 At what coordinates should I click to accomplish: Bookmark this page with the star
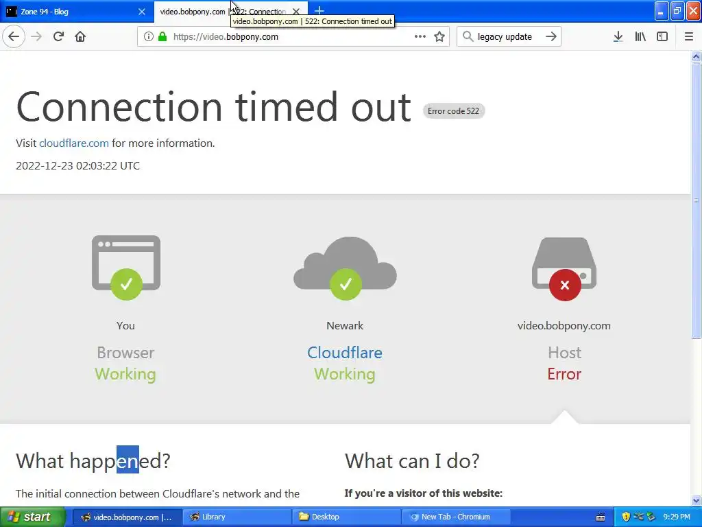(439, 37)
